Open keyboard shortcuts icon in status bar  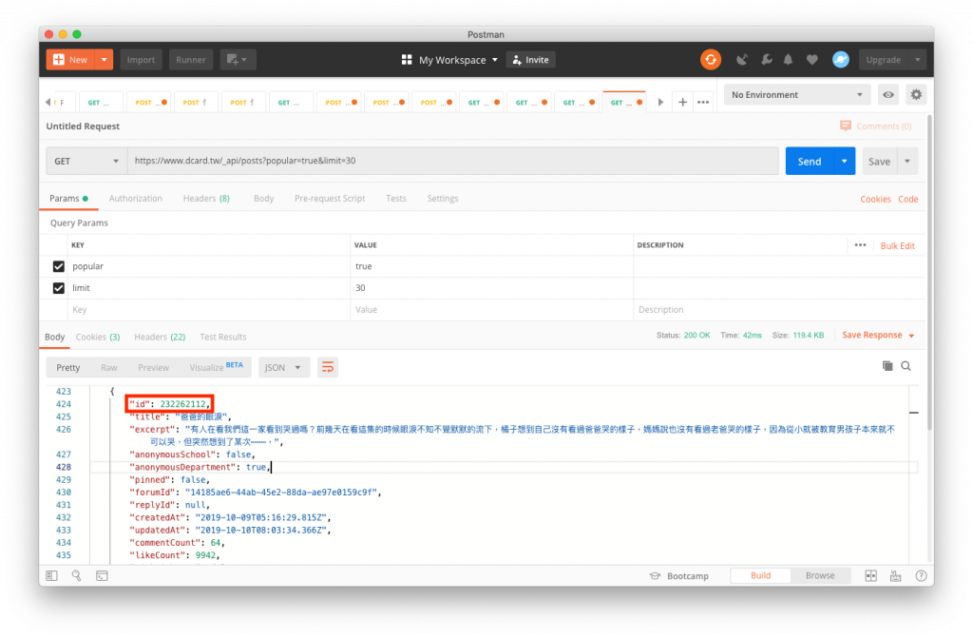[x=895, y=576]
